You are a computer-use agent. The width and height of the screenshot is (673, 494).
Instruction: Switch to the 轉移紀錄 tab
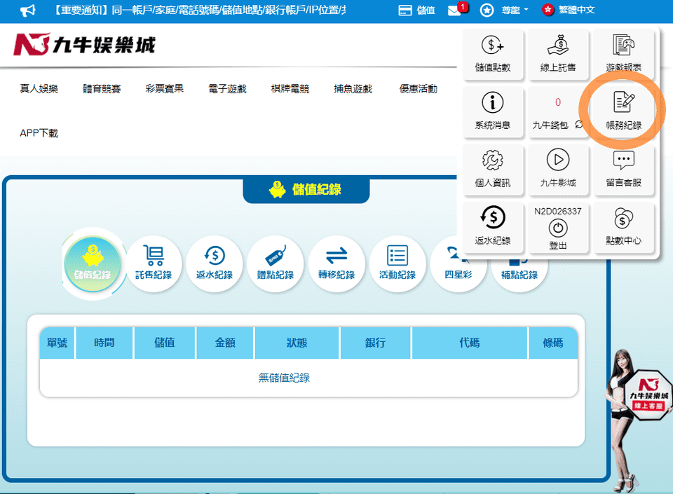336,263
